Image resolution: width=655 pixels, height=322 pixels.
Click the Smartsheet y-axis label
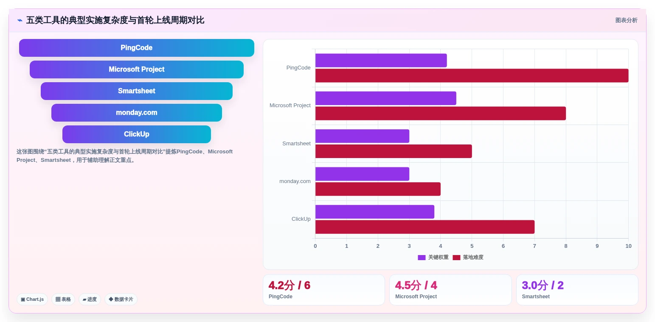296,144
